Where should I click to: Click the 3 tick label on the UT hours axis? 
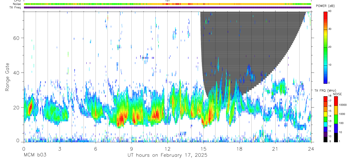coord(60,149)
